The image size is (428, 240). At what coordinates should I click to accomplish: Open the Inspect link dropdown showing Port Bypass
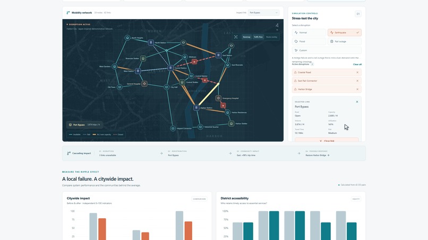[263, 13]
